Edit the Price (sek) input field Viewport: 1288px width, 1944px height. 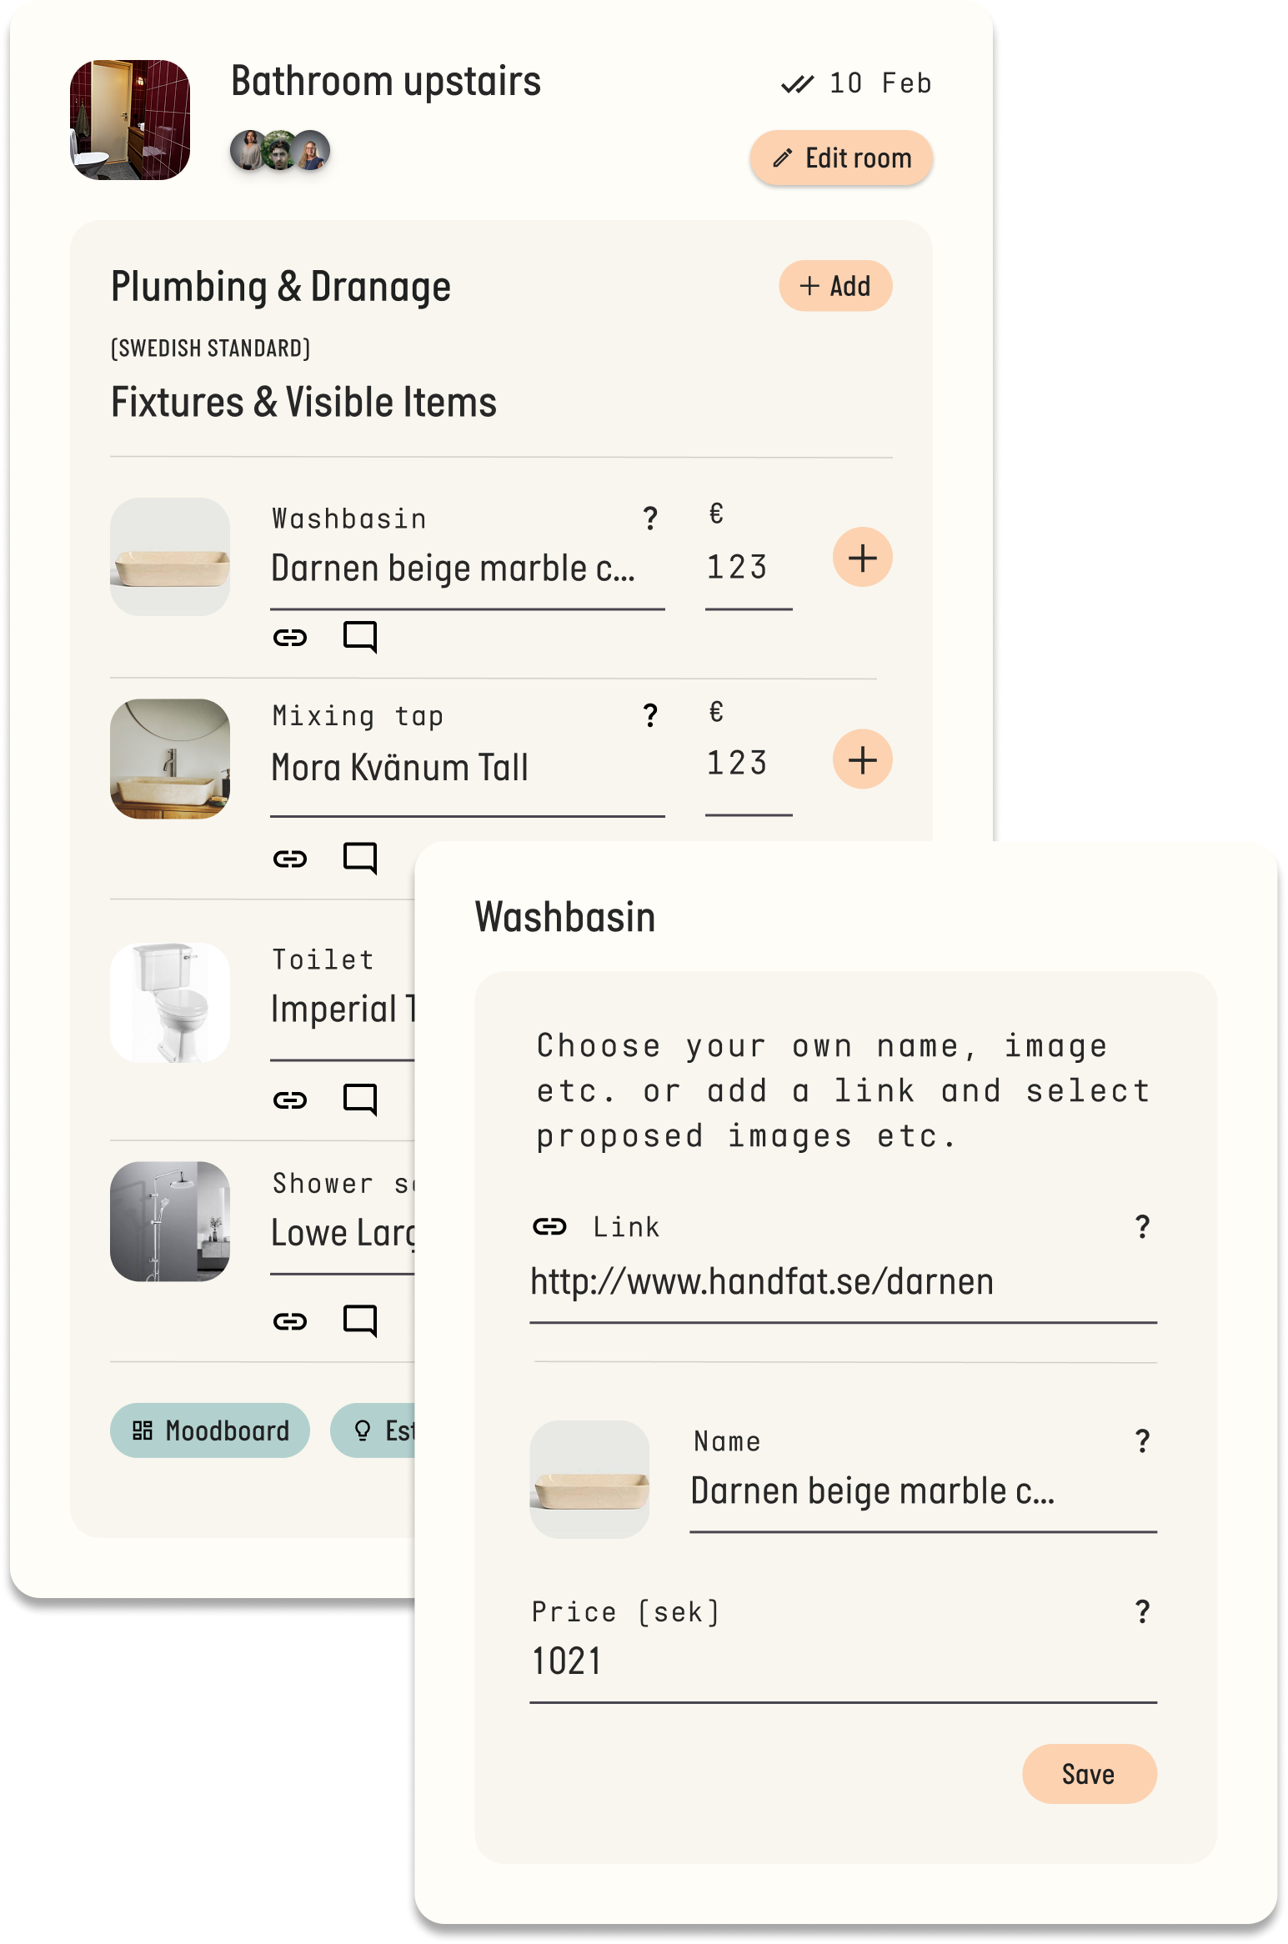coord(842,1661)
